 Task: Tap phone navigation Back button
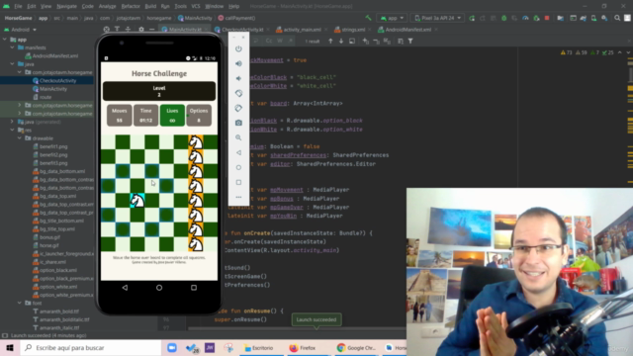click(x=125, y=288)
